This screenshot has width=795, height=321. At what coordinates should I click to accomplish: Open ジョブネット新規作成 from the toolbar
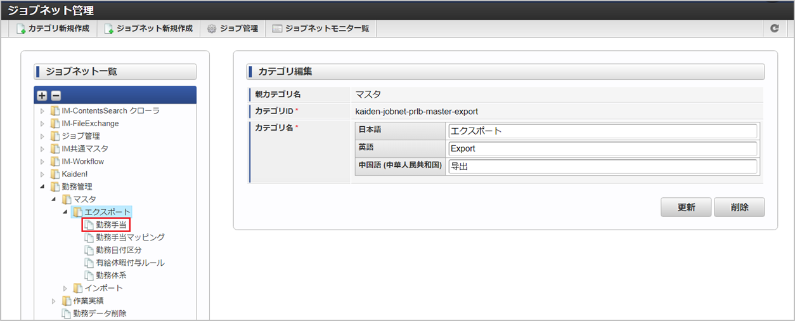(148, 29)
